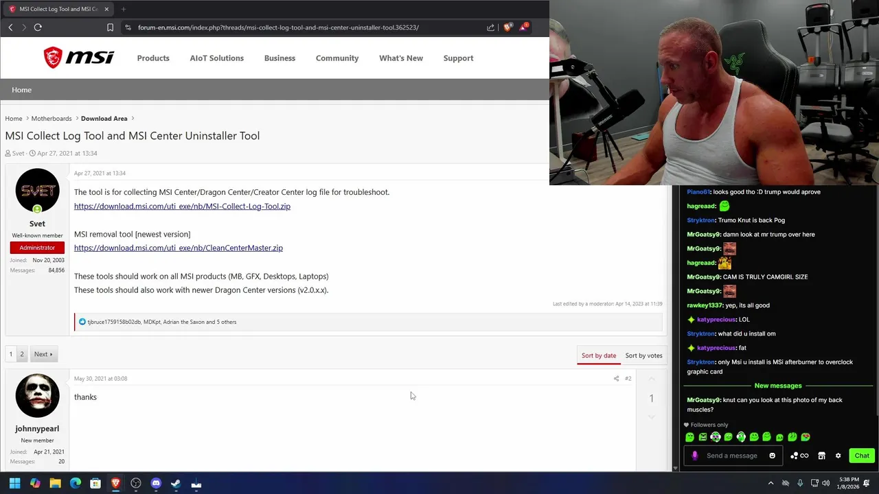
Task: Reload the page with the refresh icon
Action: (x=38, y=27)
